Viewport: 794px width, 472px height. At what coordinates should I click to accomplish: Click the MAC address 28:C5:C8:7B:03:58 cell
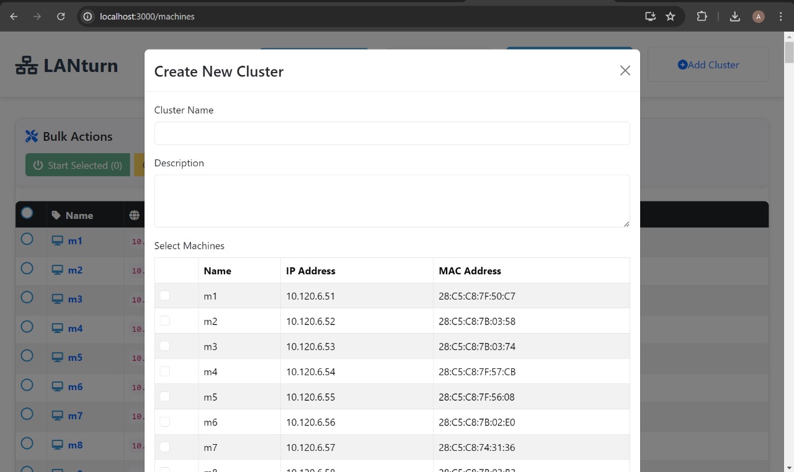click(x=531, y=321)
